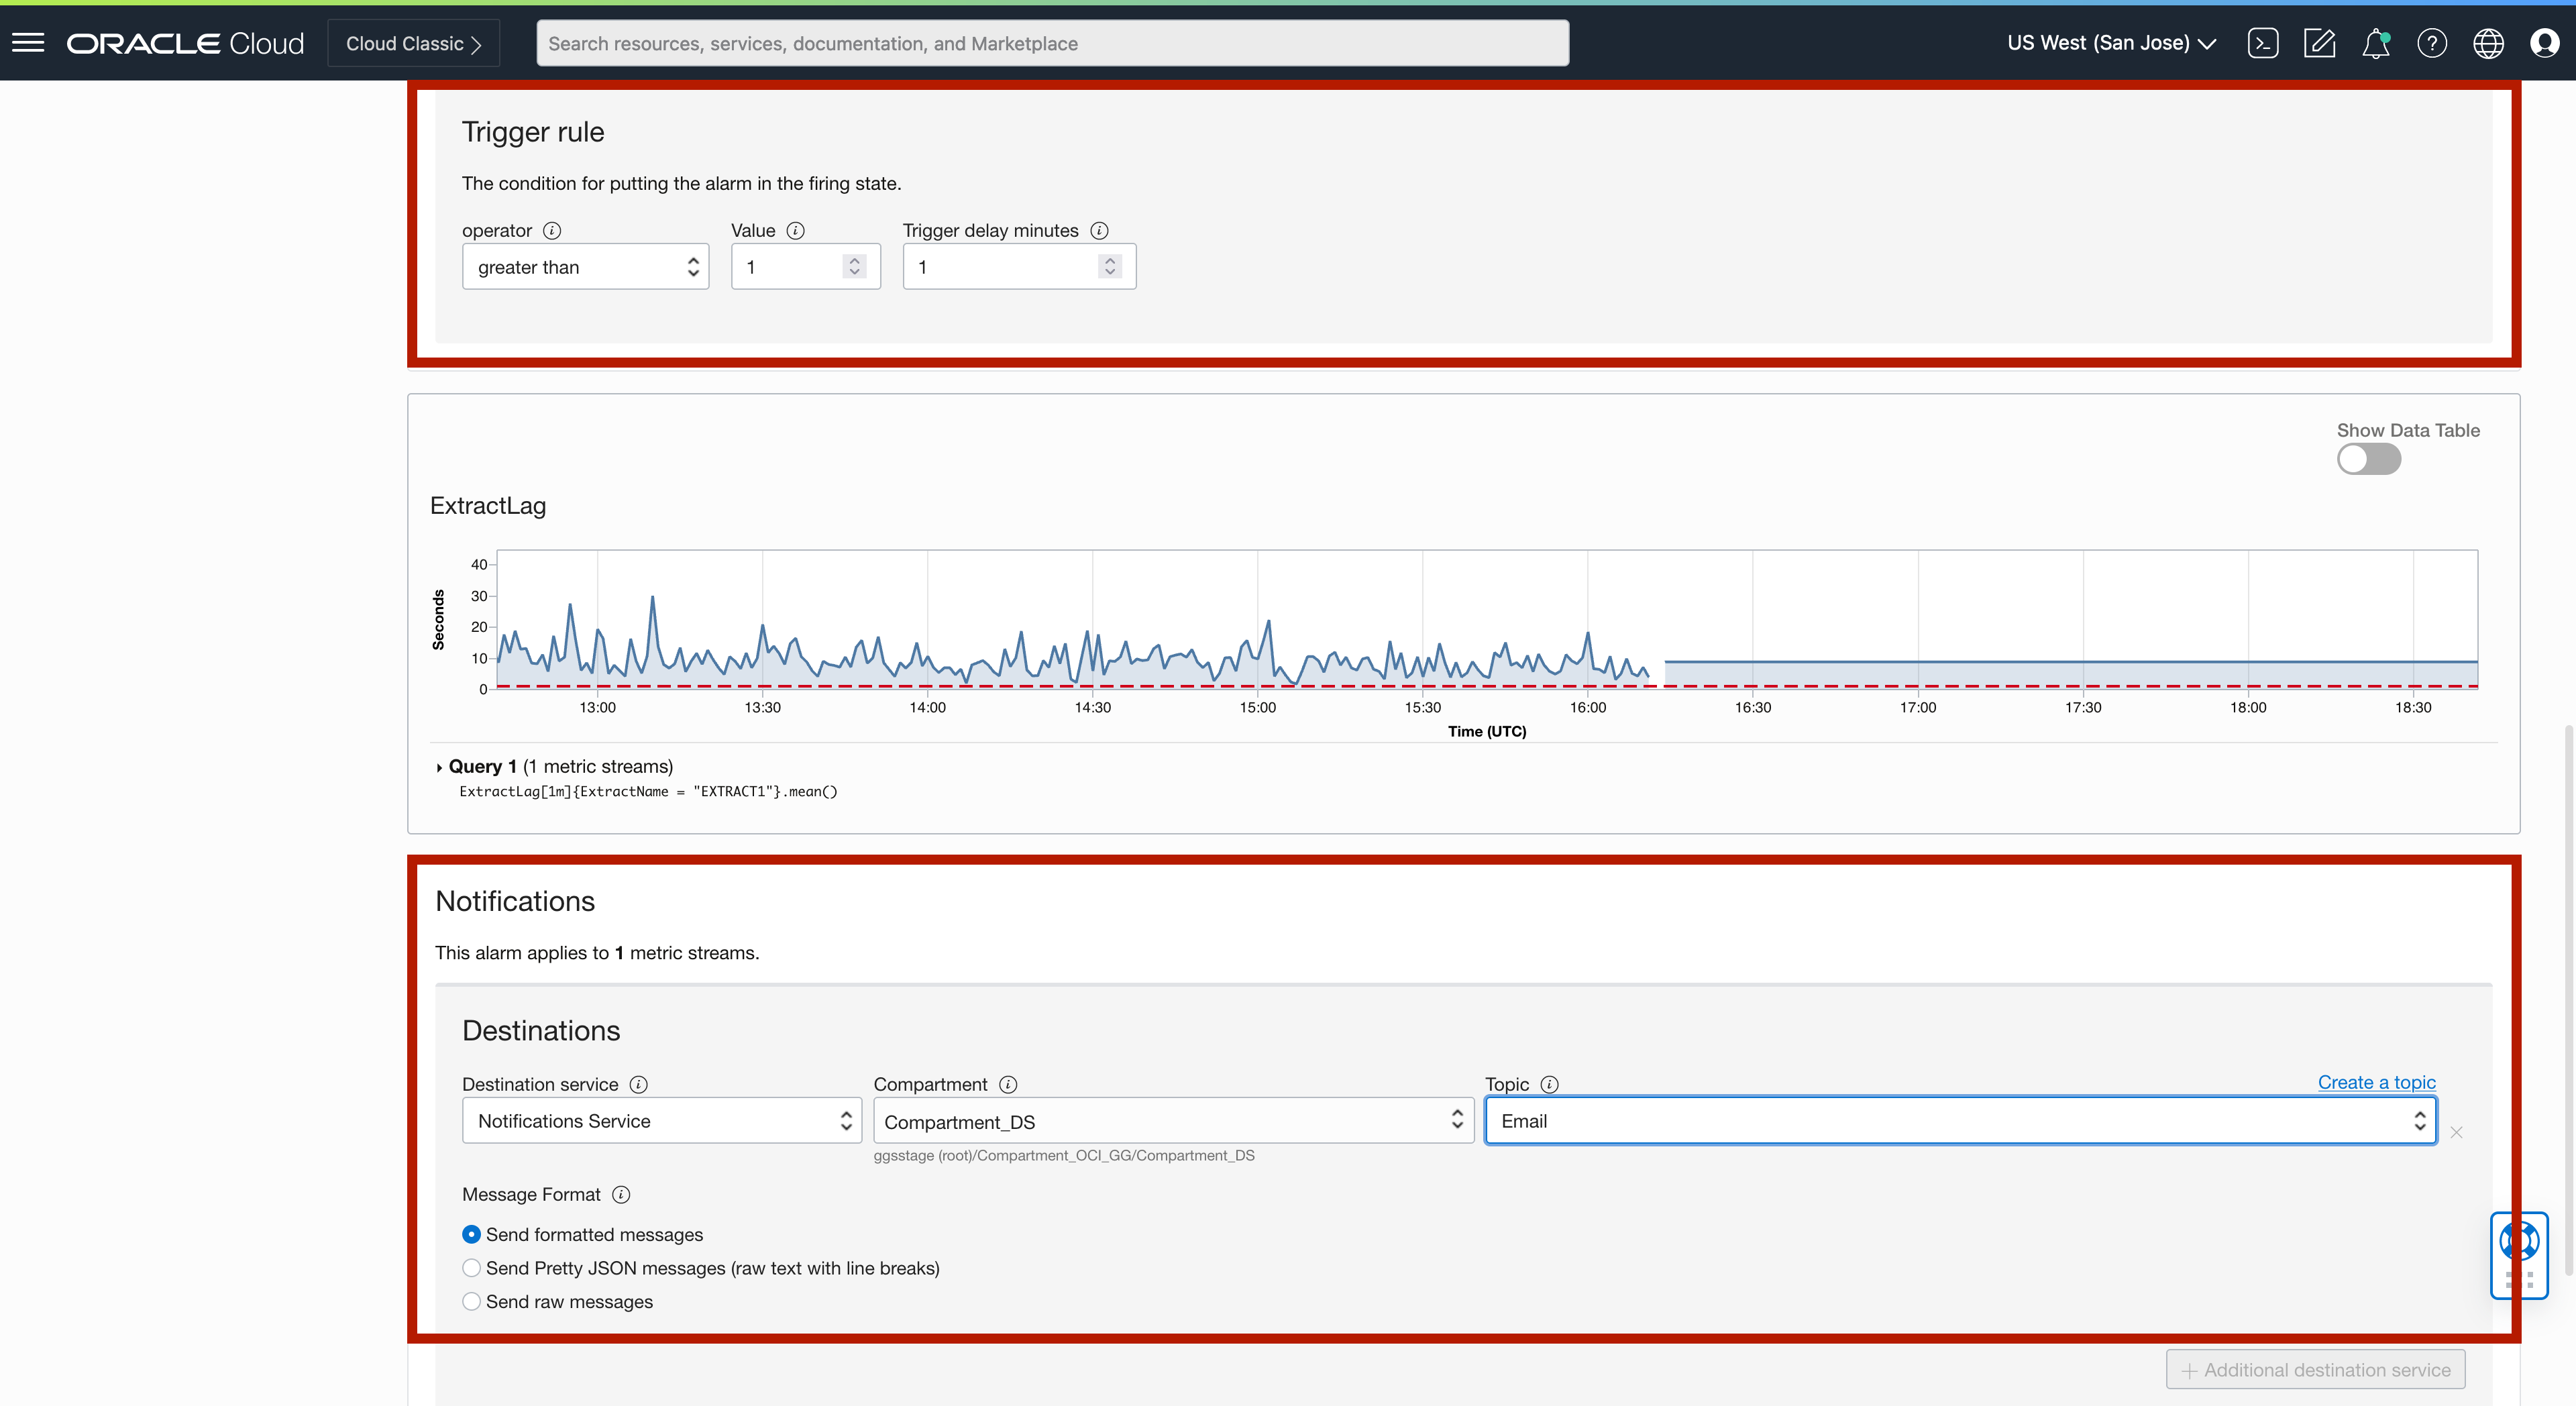This screenshot has height=1406, width=2576.
Task: Select Send Pretty JSON messages option
Action: (471, 1268)
